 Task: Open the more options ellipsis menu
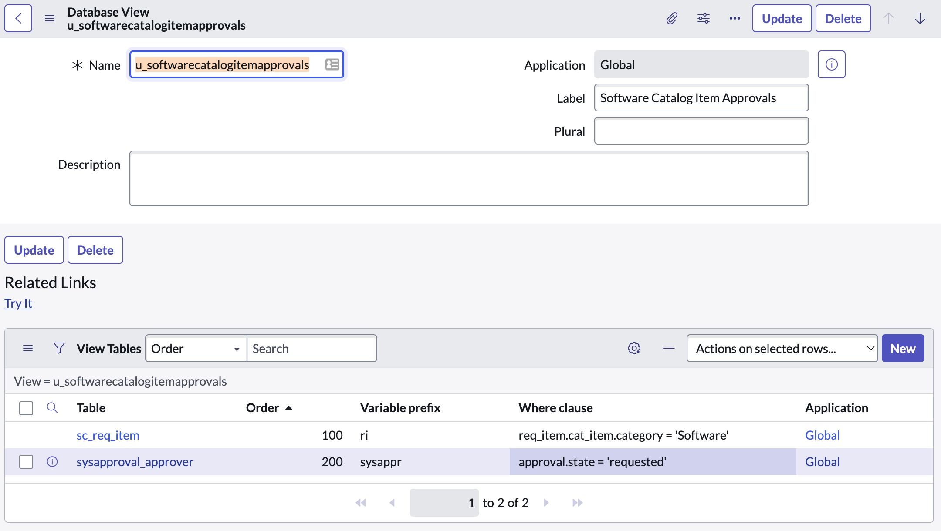click(735, 18)
